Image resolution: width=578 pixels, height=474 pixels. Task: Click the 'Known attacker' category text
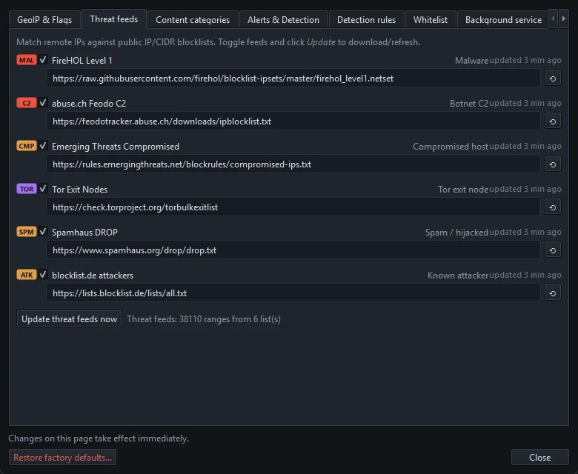tap(458, 276)
